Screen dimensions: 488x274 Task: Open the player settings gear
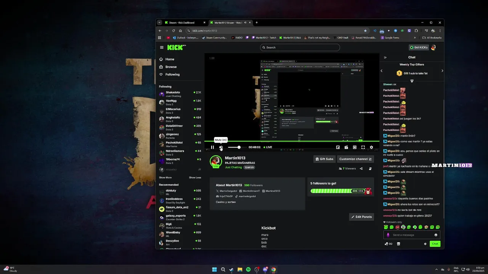point(371,147)
